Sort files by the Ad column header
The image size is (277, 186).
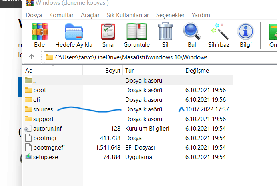[x=29, y=71]
